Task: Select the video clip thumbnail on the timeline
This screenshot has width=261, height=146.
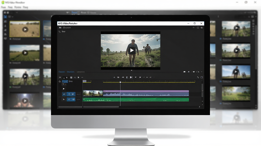Action: tap(93, 93)
